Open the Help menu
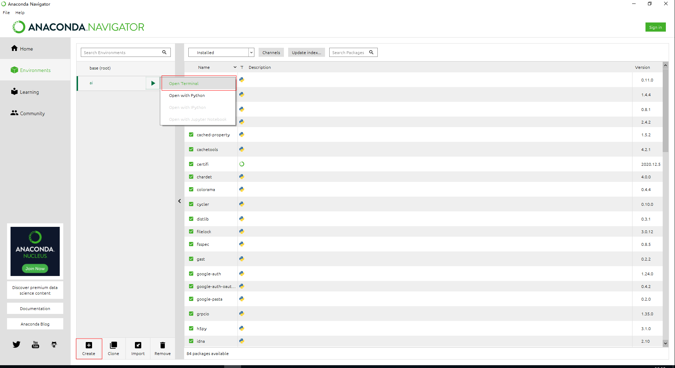 click(20, 13)
